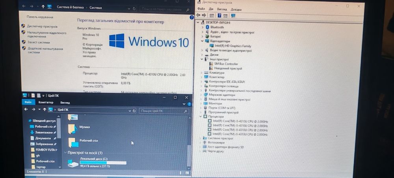Switch Explorer to details view at status bar
Viewport: 394px width, 178px height.
(181, 173)
